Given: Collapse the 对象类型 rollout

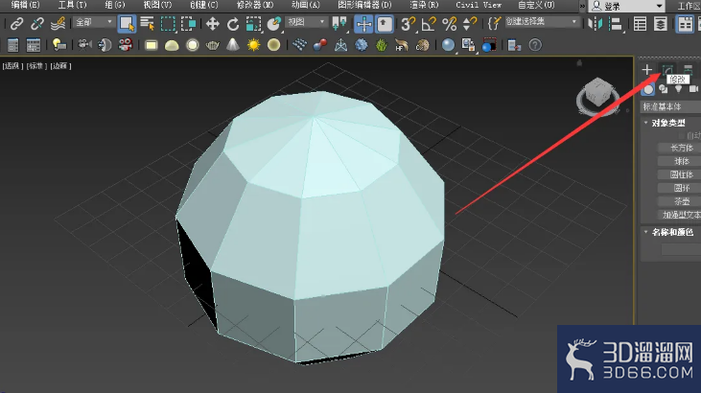Looking at the screenshot, I should pos(645,123).
